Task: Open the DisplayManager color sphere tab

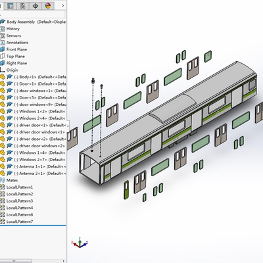Action: click(48, 6)
